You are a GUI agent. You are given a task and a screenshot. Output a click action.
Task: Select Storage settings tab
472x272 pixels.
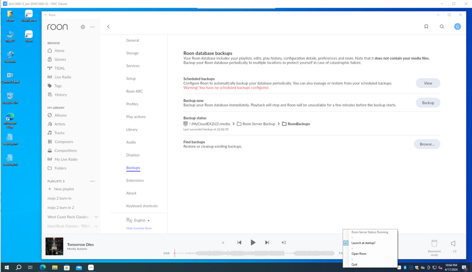coord(132,53)
